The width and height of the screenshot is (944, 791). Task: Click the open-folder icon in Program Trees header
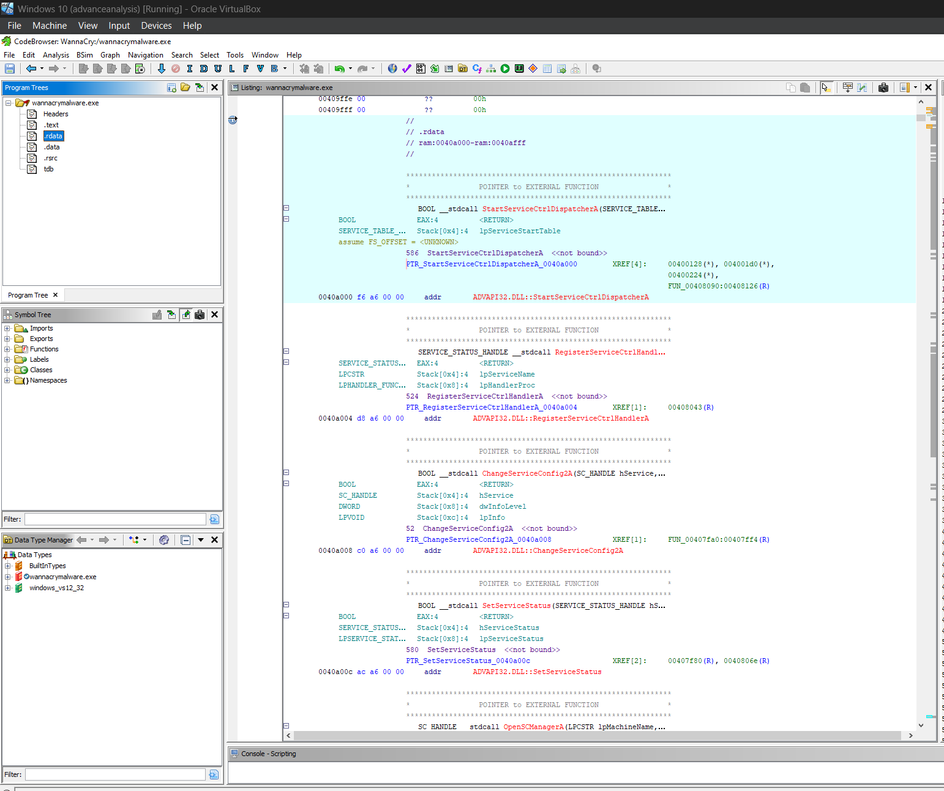click(185, 88)
